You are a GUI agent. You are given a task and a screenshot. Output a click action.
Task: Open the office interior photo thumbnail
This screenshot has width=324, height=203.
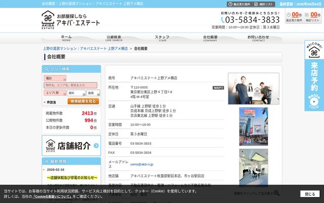click(x=254, y=167)
